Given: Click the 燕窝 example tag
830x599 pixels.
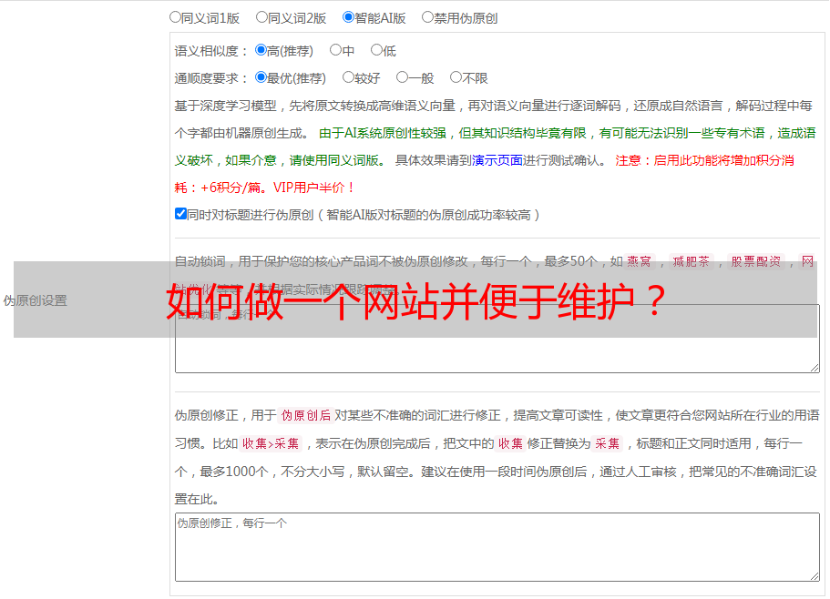Looking at the screenshot, I should coord(640,261).
